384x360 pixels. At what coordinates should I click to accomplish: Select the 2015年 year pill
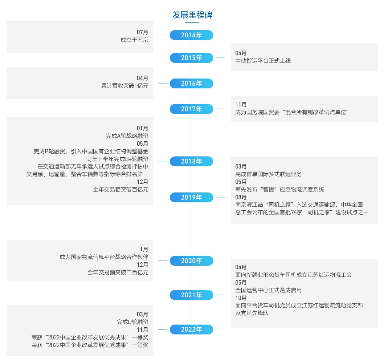191,58
